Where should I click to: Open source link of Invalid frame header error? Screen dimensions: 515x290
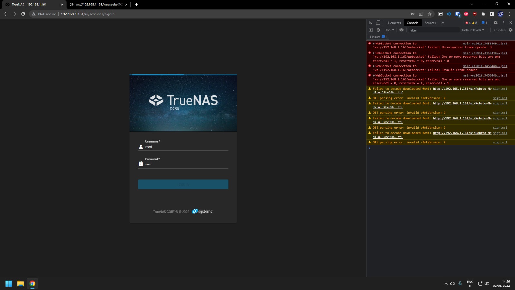pos(485,66)
